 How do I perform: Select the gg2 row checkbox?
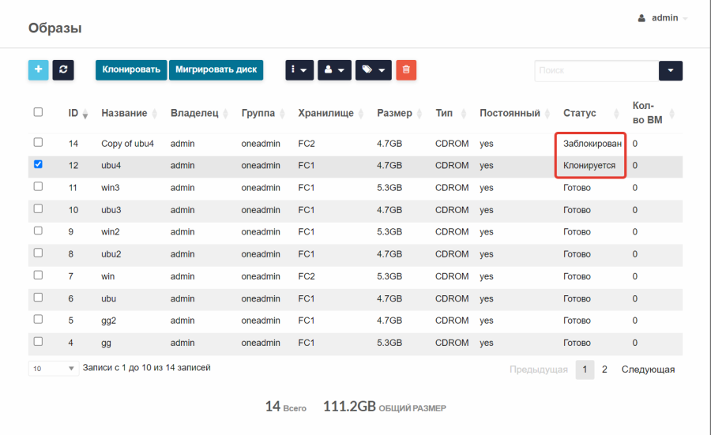(38, 319)
